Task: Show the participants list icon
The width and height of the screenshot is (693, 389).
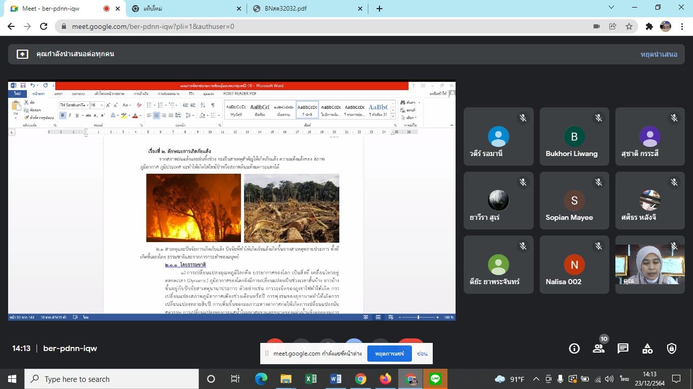Action: 599,348
